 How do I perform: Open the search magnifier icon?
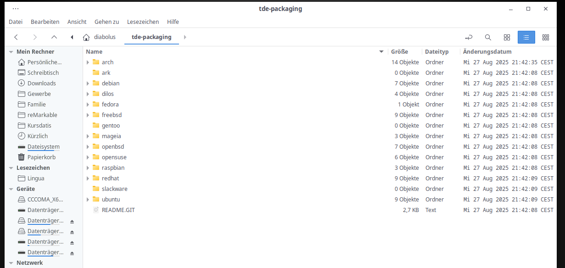pyautogui.click(x=488, y=37)
